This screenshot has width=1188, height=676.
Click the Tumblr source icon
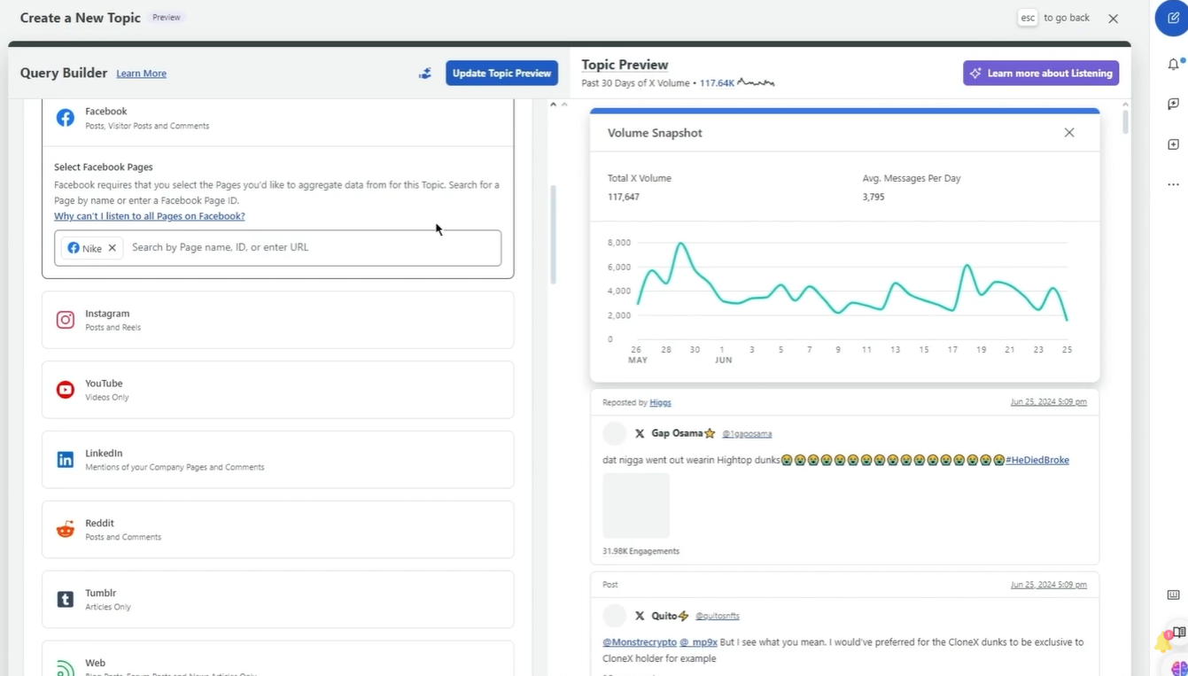[x=66, y=600]
